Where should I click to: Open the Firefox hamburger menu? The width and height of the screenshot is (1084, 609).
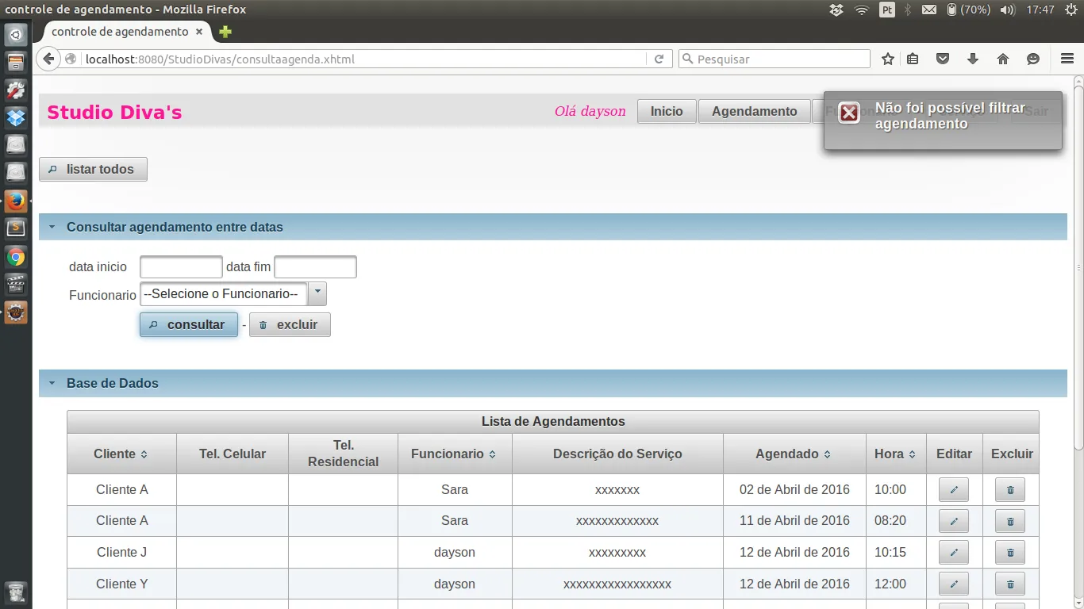coord(1067,59)
